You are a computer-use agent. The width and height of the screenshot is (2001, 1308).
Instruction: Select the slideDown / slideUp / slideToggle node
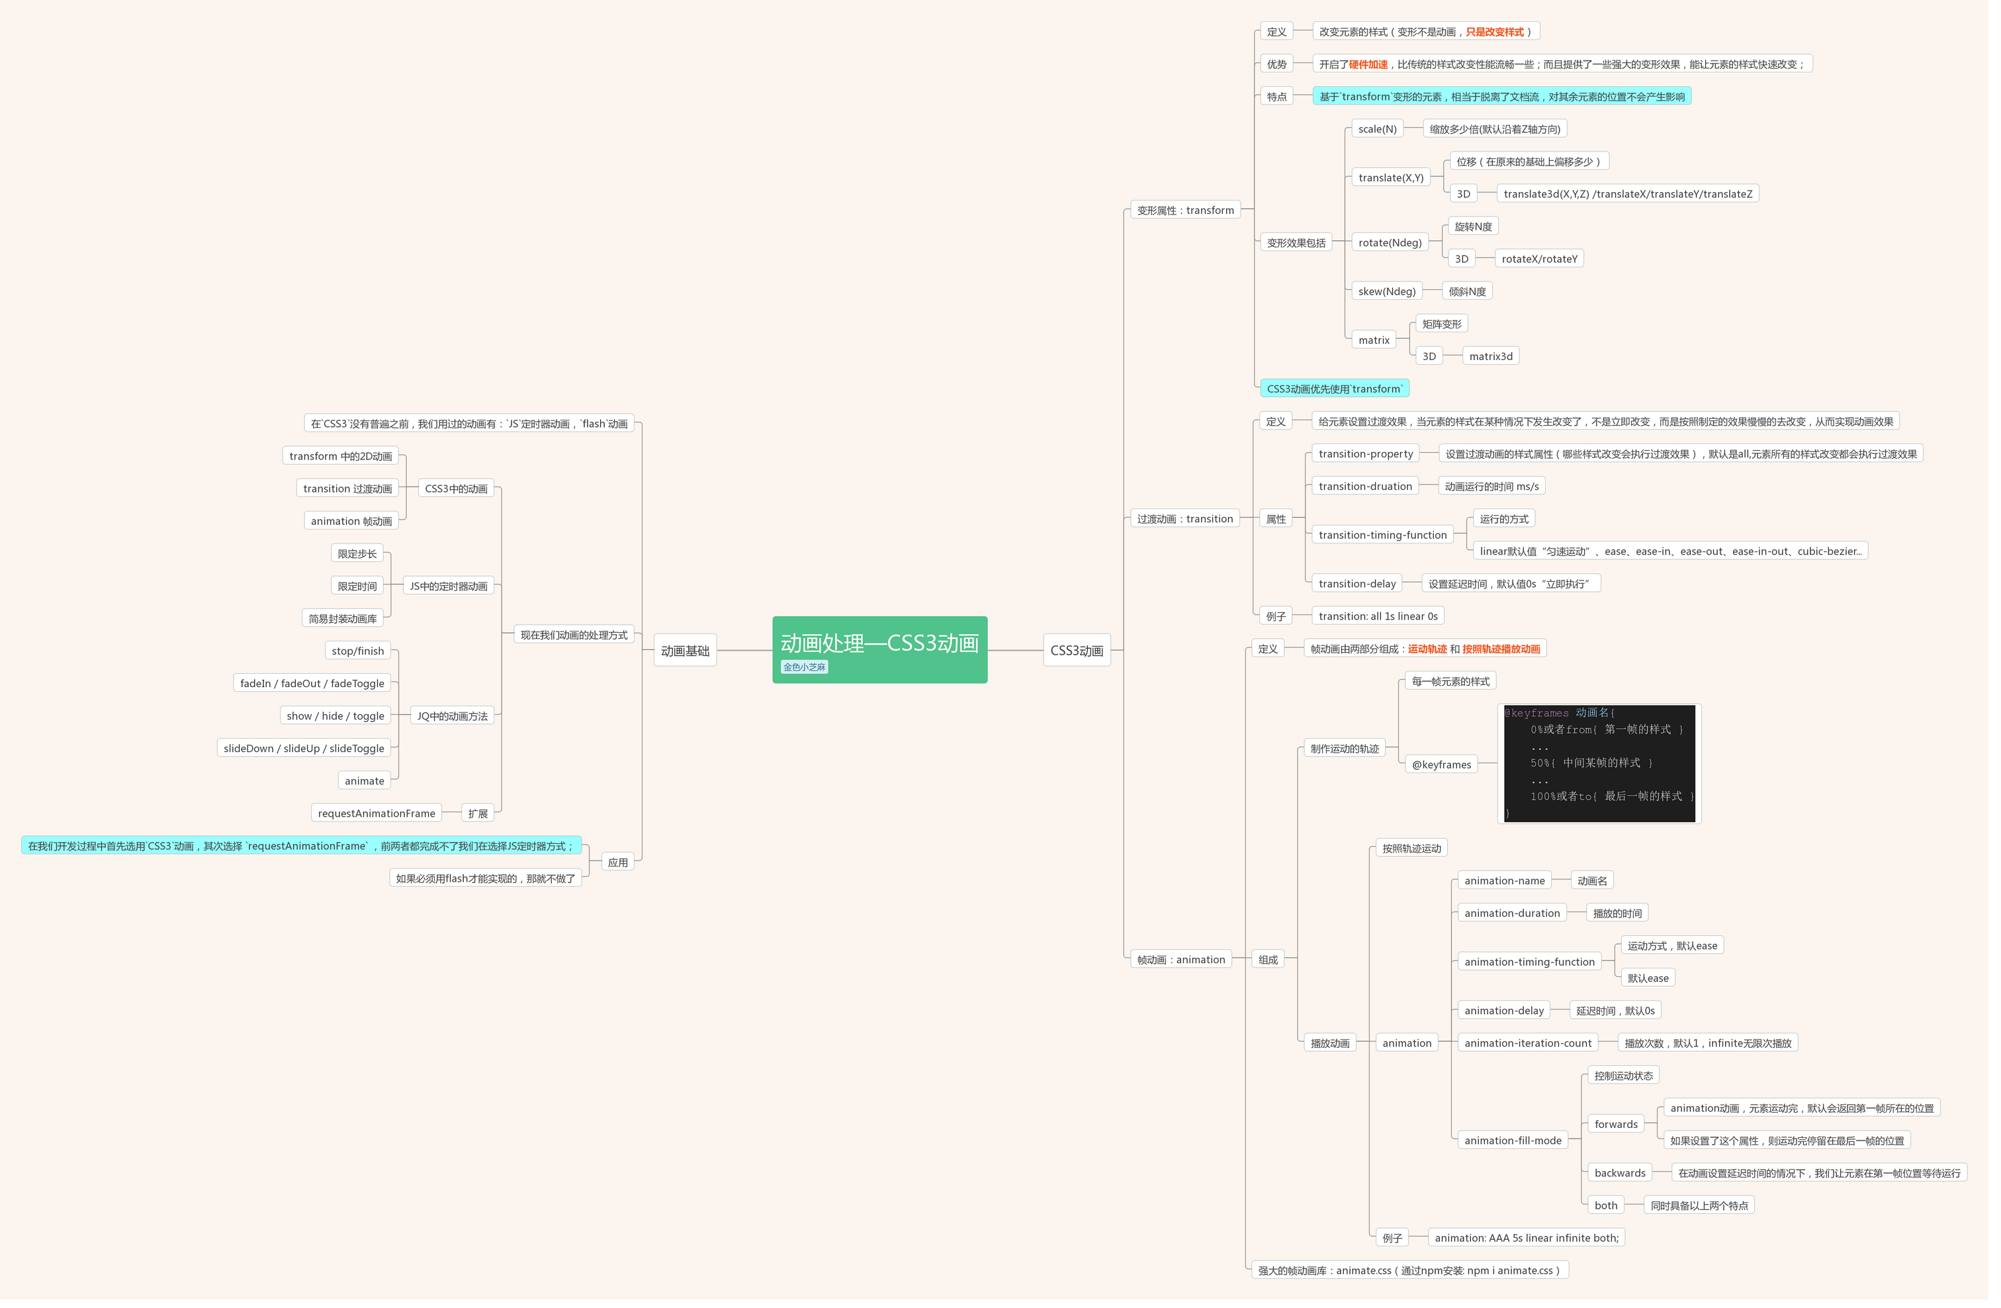coord(304,749)
